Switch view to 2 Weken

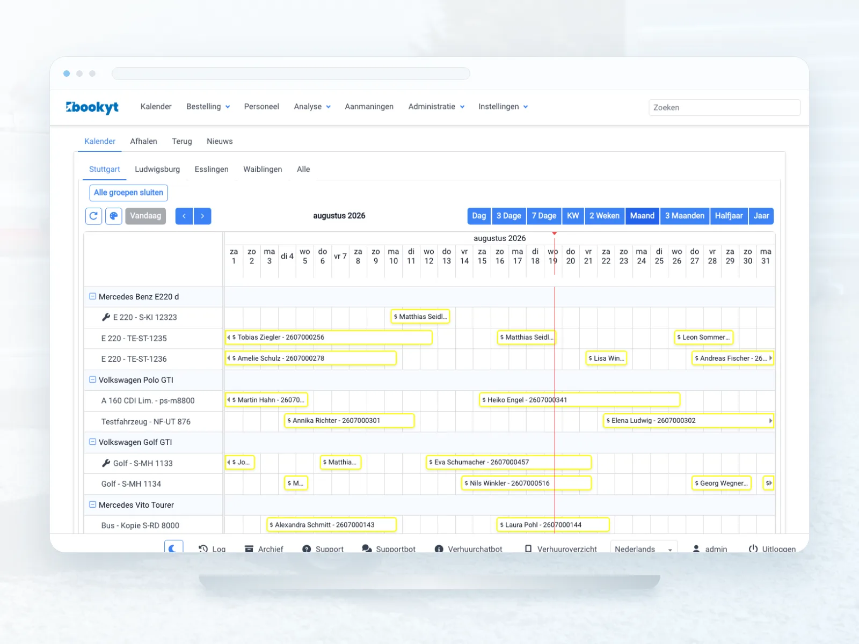605,216
